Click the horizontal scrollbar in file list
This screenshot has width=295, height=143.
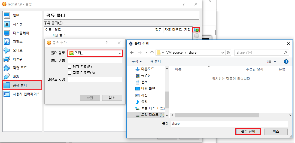coord(217,115)
